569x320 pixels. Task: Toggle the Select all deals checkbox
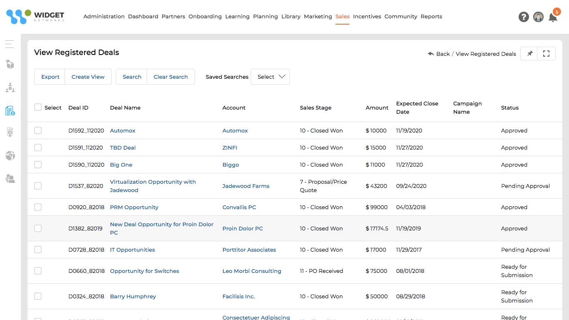pyautogui.click(x=38, y=107)
